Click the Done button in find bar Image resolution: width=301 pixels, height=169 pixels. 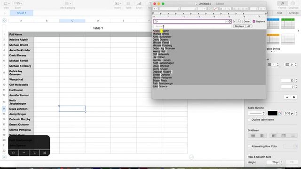coord(246,22)
